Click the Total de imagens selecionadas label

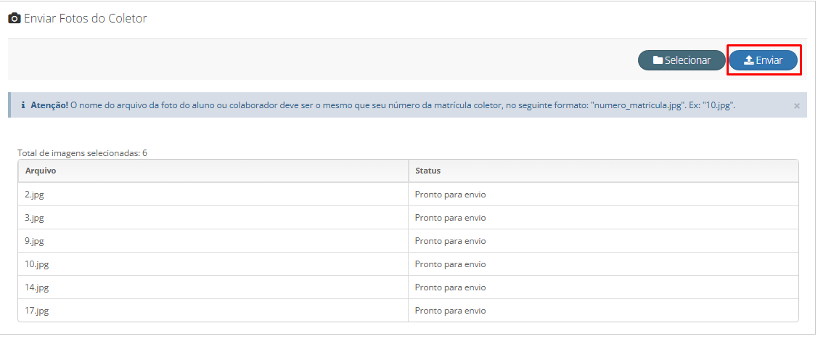[x=83, y=153]
